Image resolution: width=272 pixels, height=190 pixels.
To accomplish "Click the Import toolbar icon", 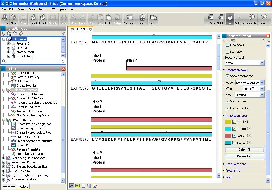I will click(x=33, y=19).
